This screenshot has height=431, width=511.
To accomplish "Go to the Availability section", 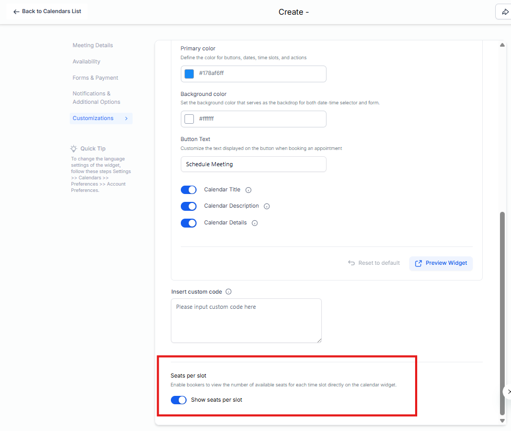I will 86,62.
